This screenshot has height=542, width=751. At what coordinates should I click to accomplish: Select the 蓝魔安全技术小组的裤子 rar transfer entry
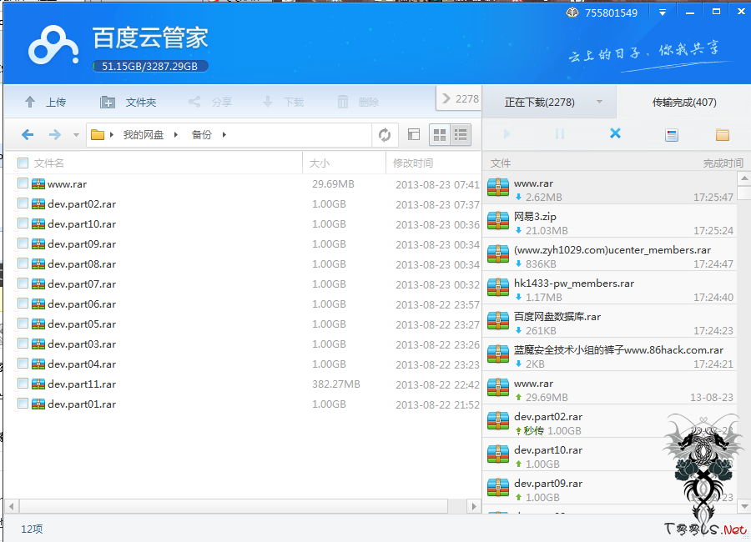coord(610,354)
